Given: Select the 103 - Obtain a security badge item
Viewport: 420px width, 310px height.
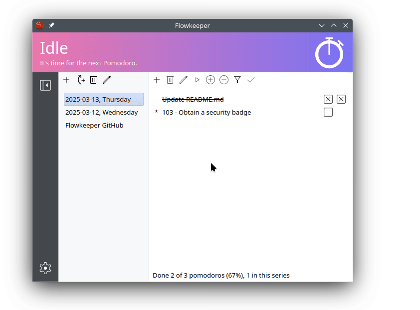Looking at the screenshot, I should pos(207,113).
